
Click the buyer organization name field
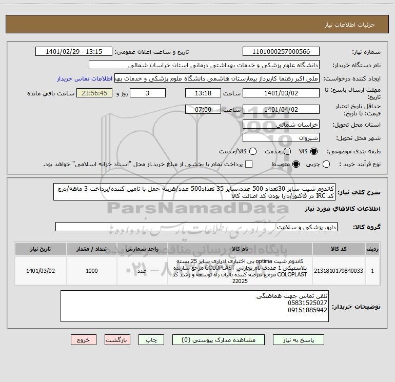point(204,65)
